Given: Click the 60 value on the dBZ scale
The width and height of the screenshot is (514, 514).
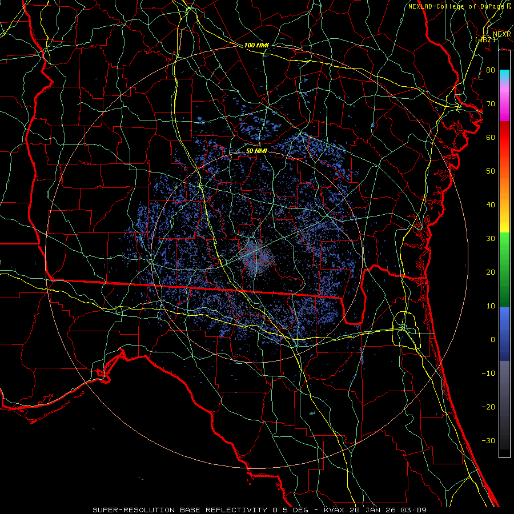Looking at the screenshot, I should pyautogui.click(x=491, y=138).
